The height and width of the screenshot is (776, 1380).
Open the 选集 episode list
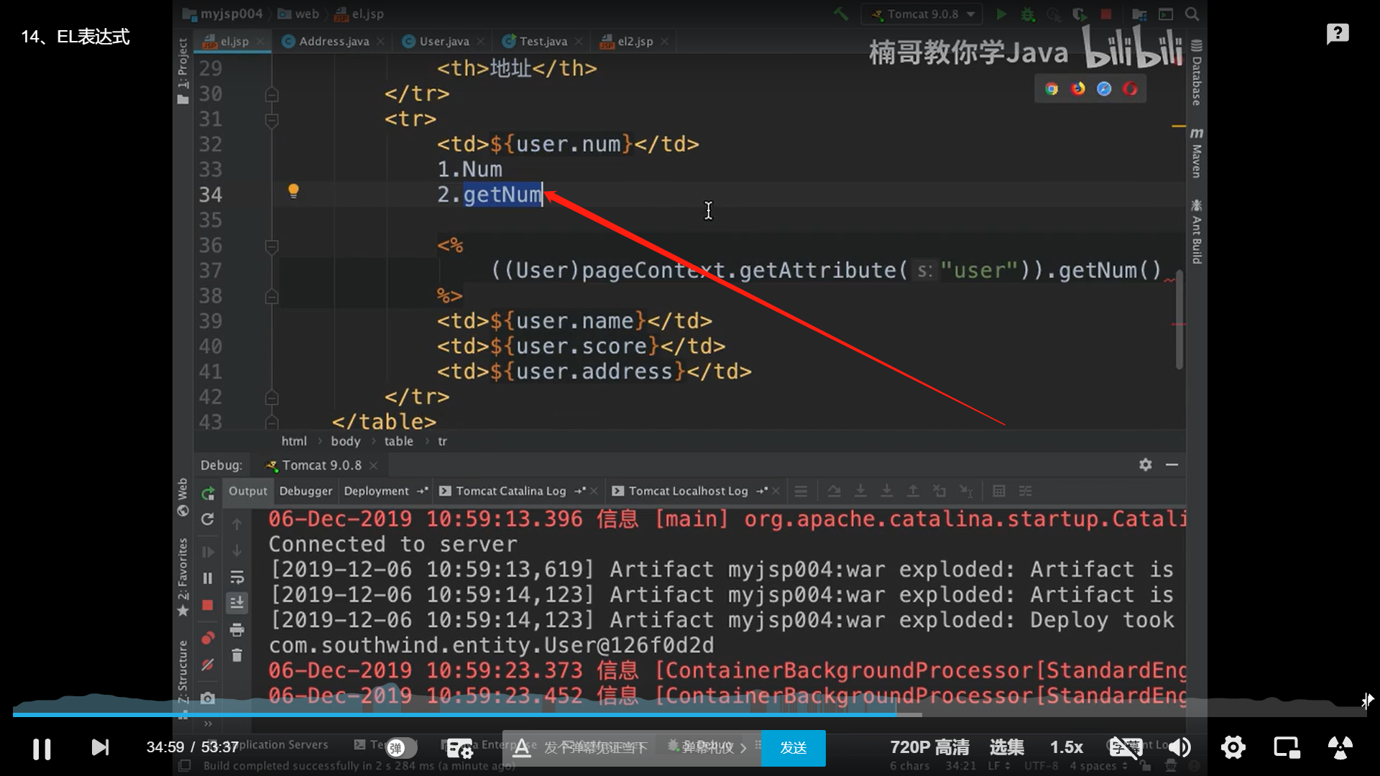pos(1006,747)
